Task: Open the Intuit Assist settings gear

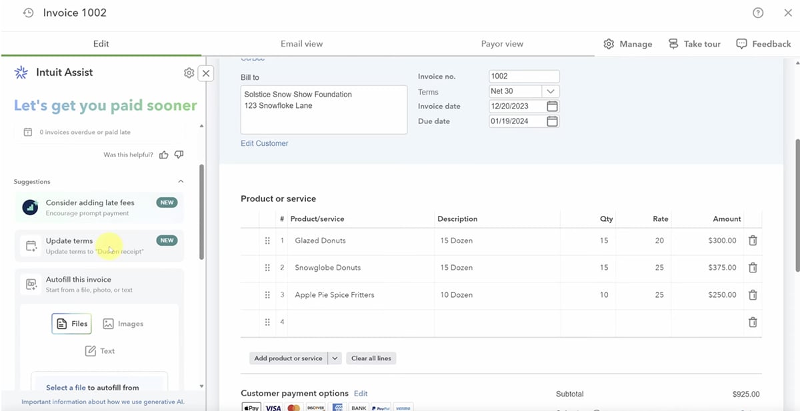Action: (x=189, y=73)
